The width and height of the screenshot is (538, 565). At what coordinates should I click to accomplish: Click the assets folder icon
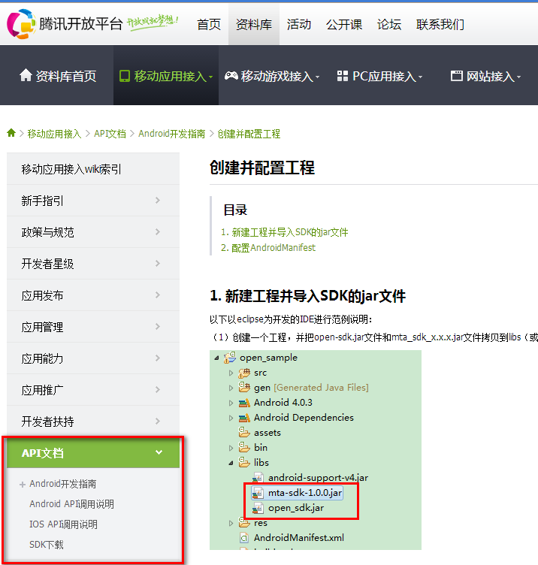point(244,432)
